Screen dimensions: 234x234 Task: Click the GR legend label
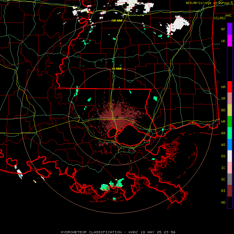coord(223,99)
